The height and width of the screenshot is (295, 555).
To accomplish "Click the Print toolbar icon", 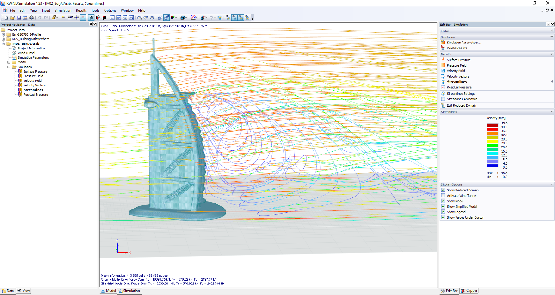I will (x=31, y=18).
